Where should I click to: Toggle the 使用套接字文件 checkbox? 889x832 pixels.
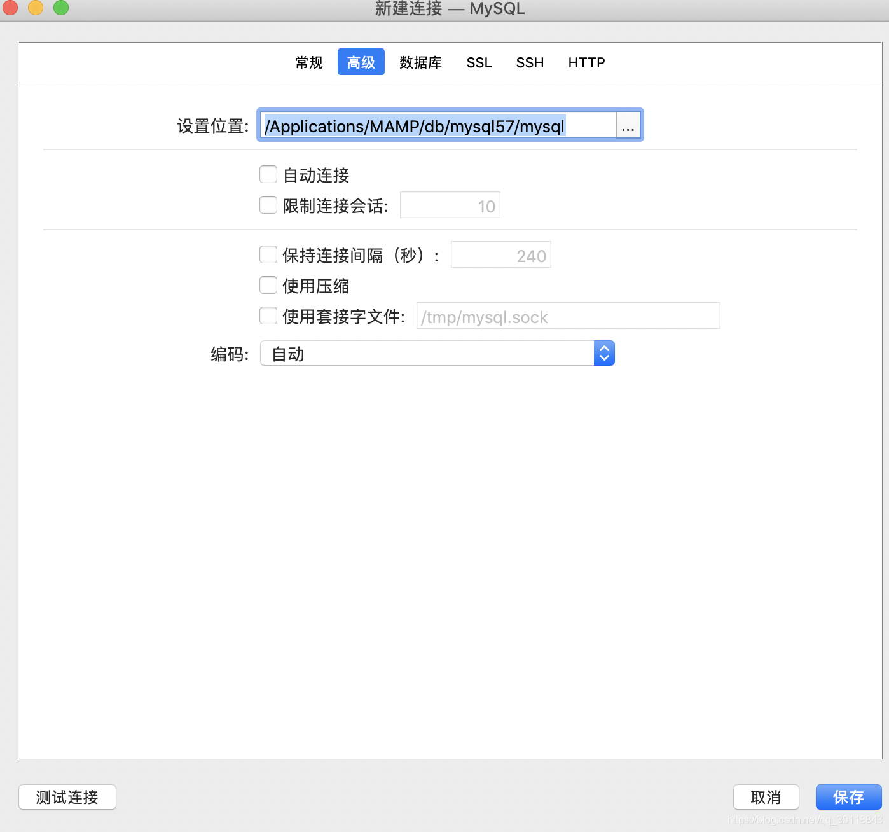pos(268,315)
